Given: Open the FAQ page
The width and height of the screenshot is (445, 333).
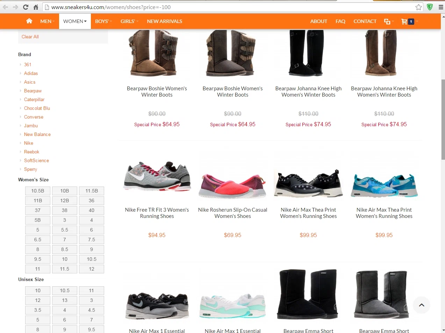Looking at the screenshot, I should 340,21.
